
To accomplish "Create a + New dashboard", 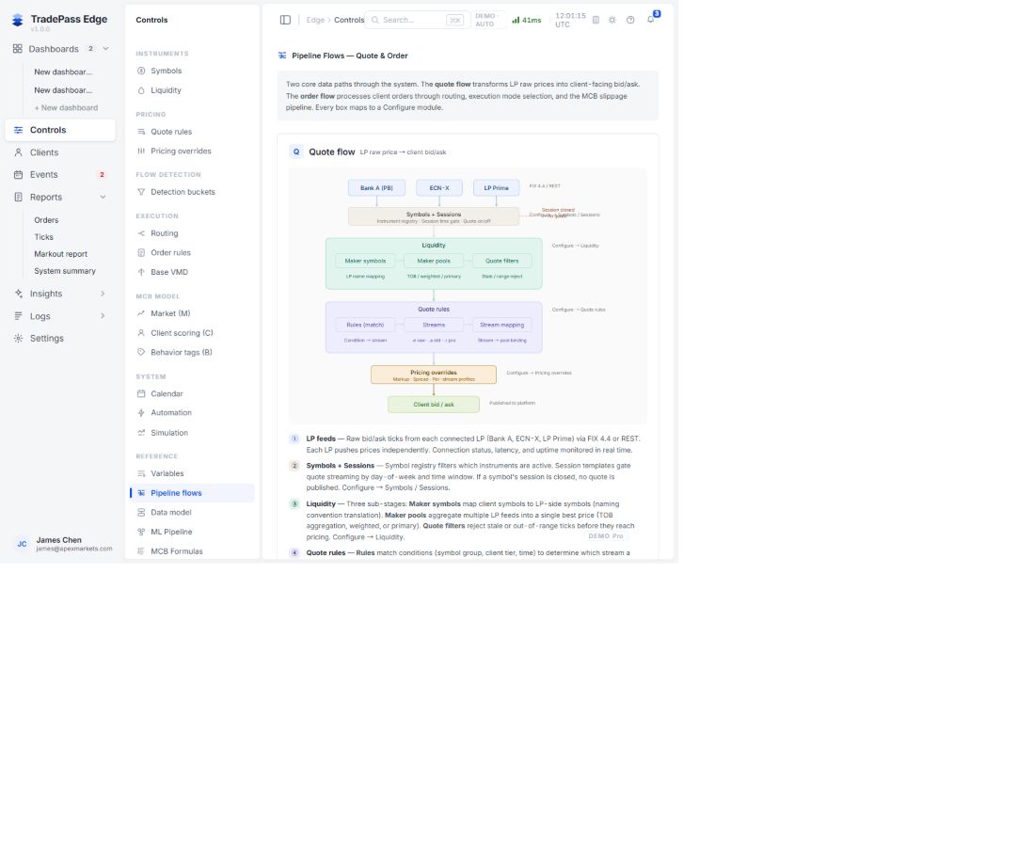I will [66, 107].
